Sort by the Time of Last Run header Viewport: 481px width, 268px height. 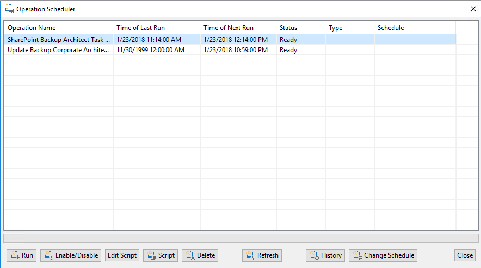157,28
